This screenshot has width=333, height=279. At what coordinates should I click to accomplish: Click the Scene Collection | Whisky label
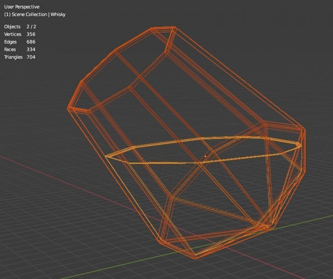(x=35, y=14)
